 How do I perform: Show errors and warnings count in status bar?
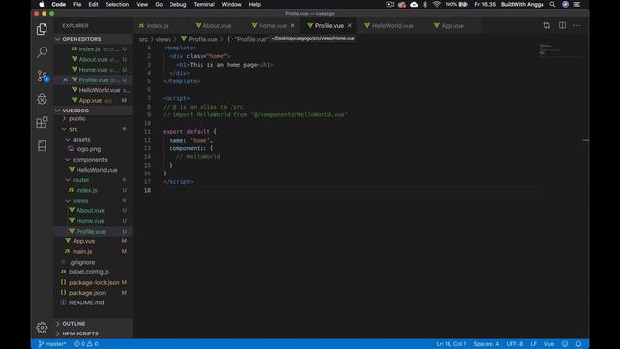[x=86, y=344]
